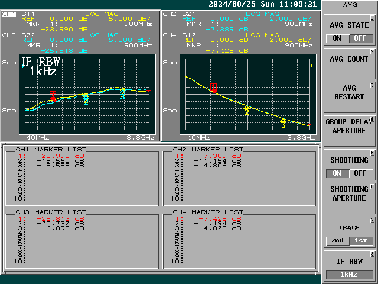Viewport: 378px width, 284px height.
Task: Click marker 1 on the S11 trace
Action: pos(53,95)
